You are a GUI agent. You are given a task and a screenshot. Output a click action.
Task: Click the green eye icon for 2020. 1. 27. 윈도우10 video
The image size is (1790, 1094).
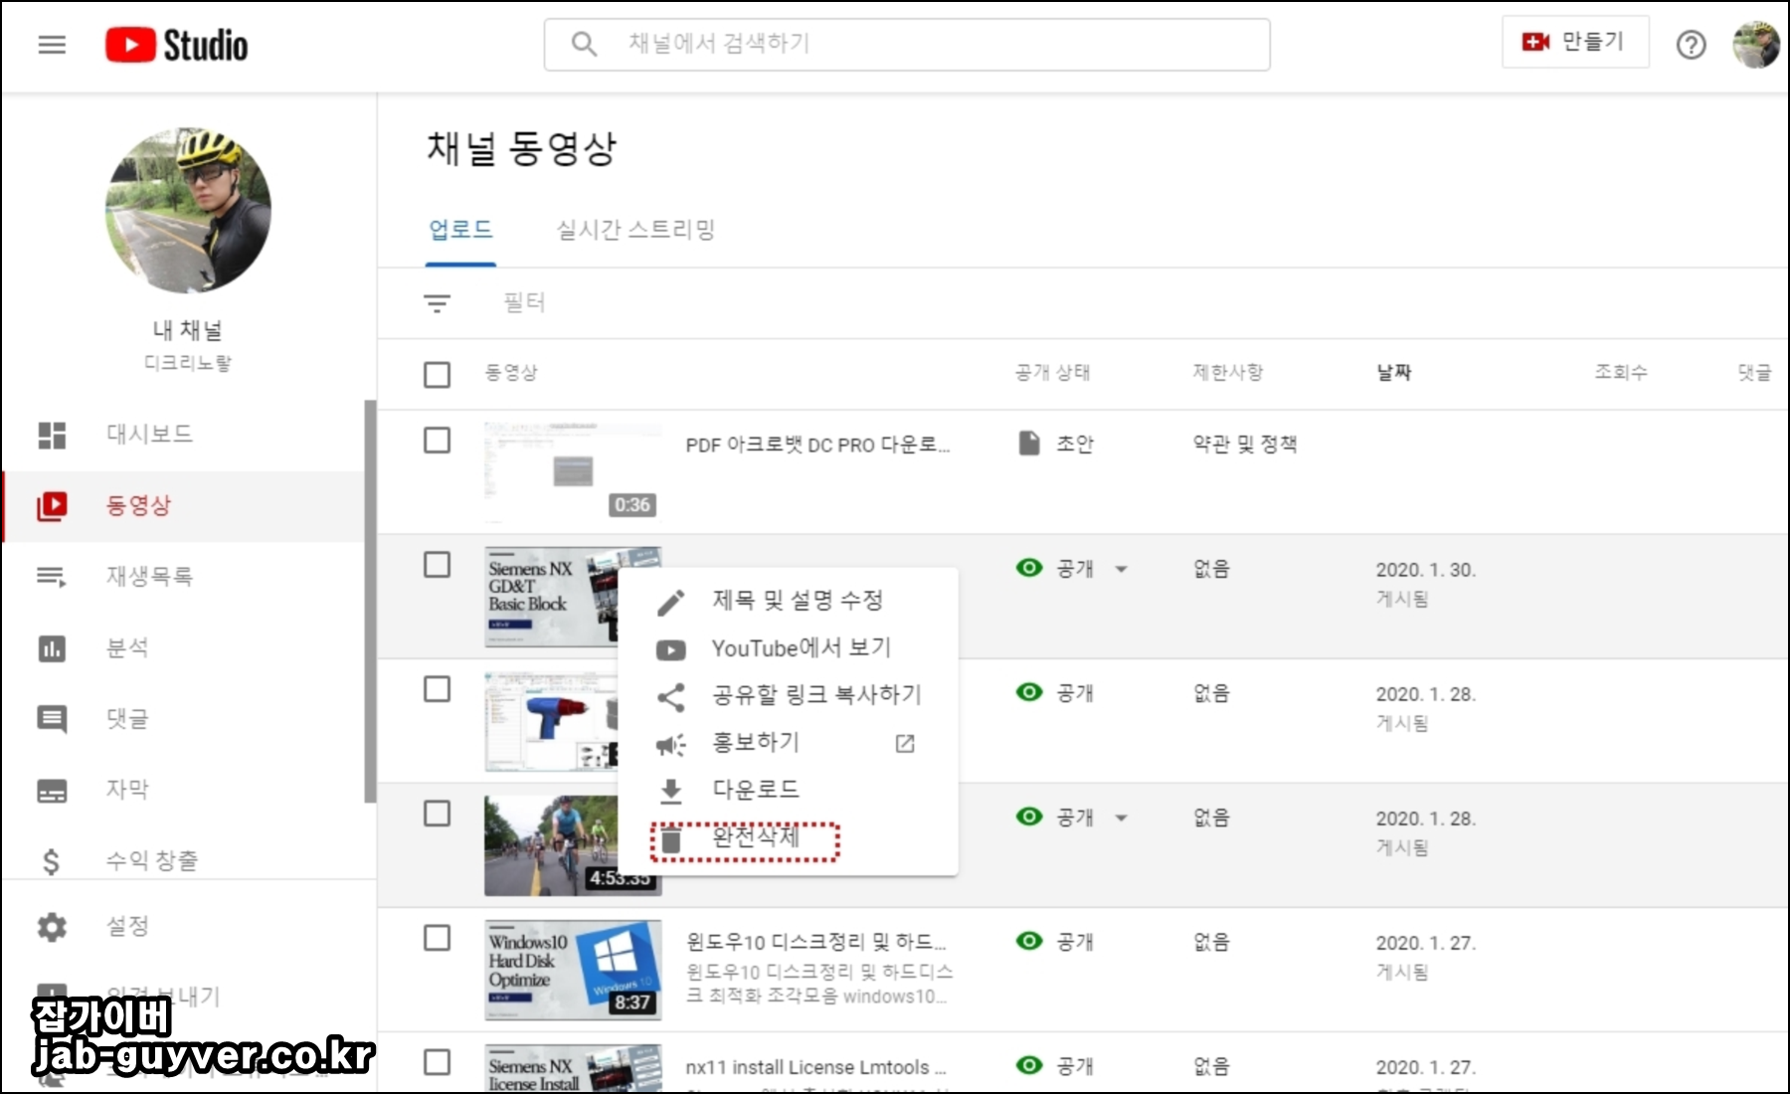(x=1029, y=941)
